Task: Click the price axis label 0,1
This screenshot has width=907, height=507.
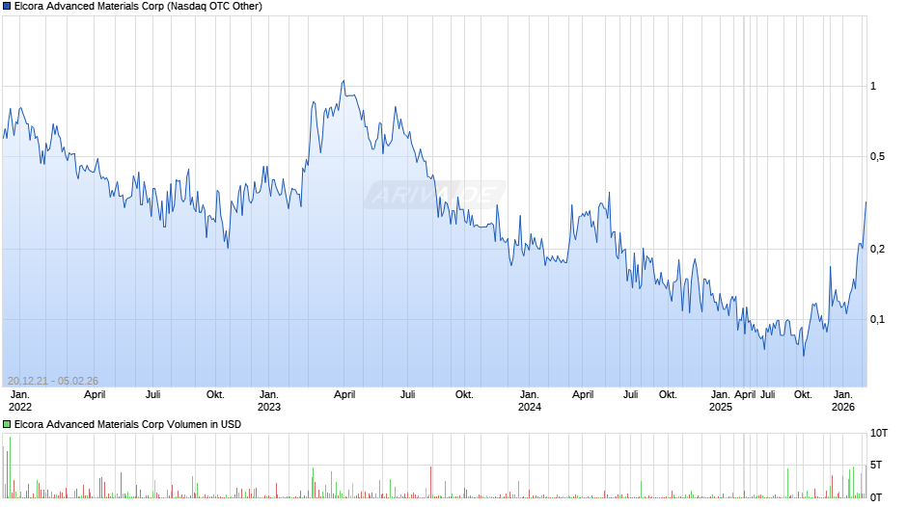Action: pos(877,320)
